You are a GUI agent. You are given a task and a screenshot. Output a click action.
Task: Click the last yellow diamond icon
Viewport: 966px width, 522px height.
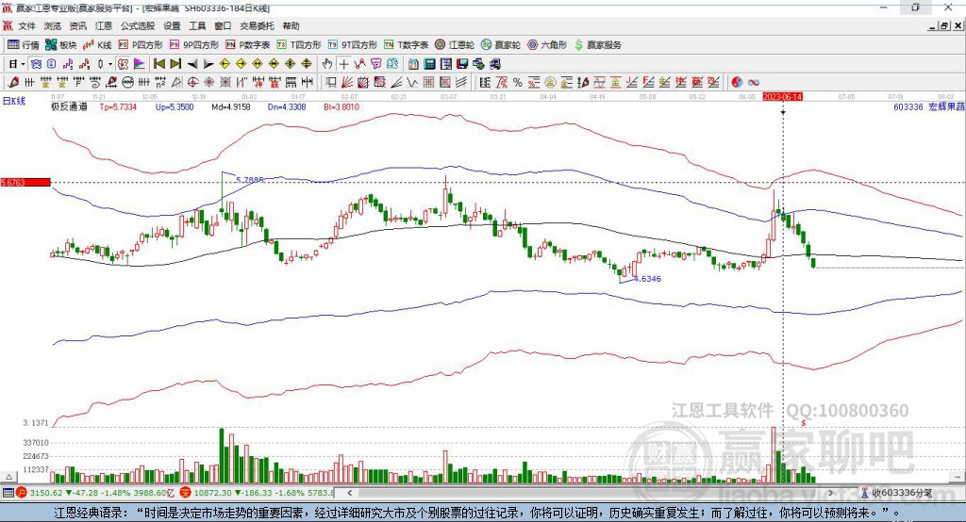tap(307, 64)
